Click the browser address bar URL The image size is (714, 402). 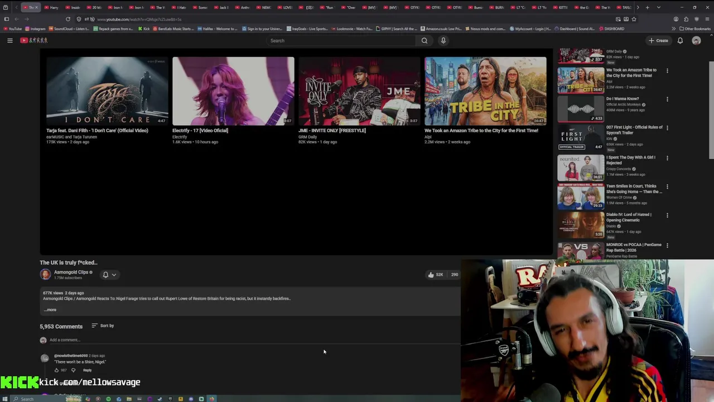click(x=139, y=19)
